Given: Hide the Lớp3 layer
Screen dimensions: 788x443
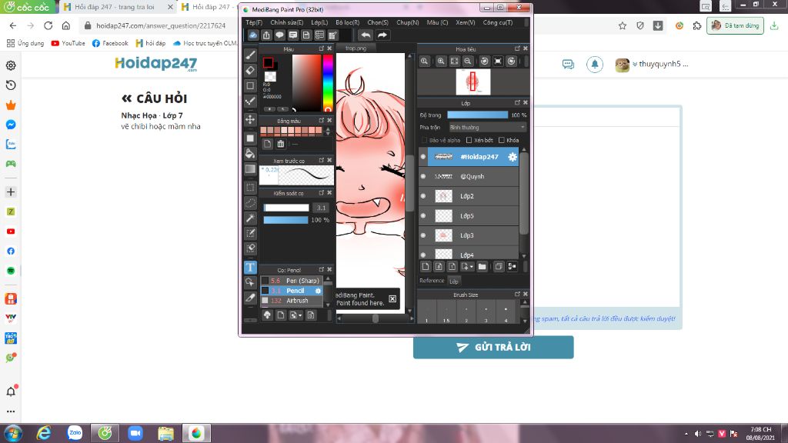Looking at the screenshot, I should 423,235.
